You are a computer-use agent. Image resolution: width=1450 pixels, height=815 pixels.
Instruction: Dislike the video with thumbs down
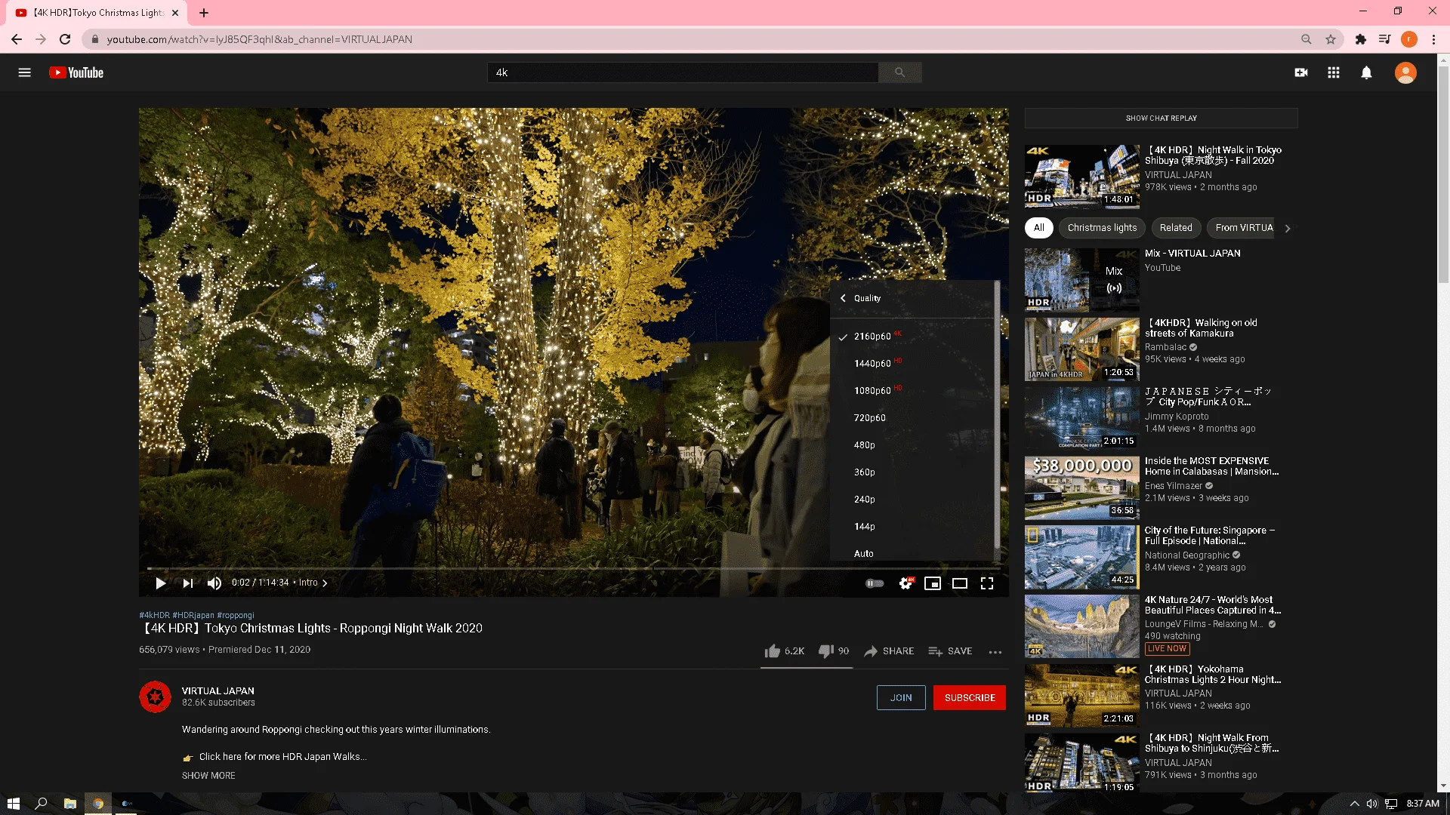pos(834,651)
